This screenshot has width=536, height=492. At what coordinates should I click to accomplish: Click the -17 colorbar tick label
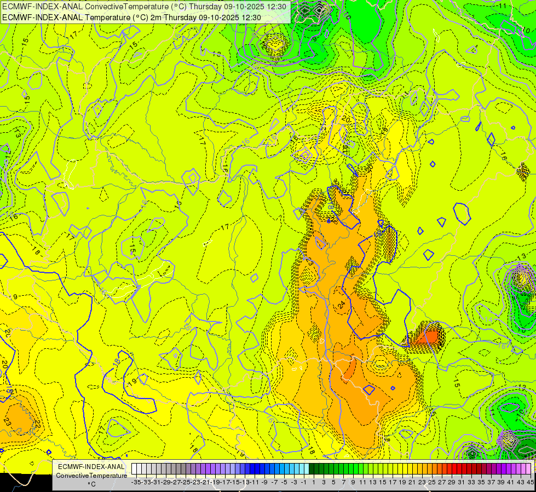pos(225,482)
